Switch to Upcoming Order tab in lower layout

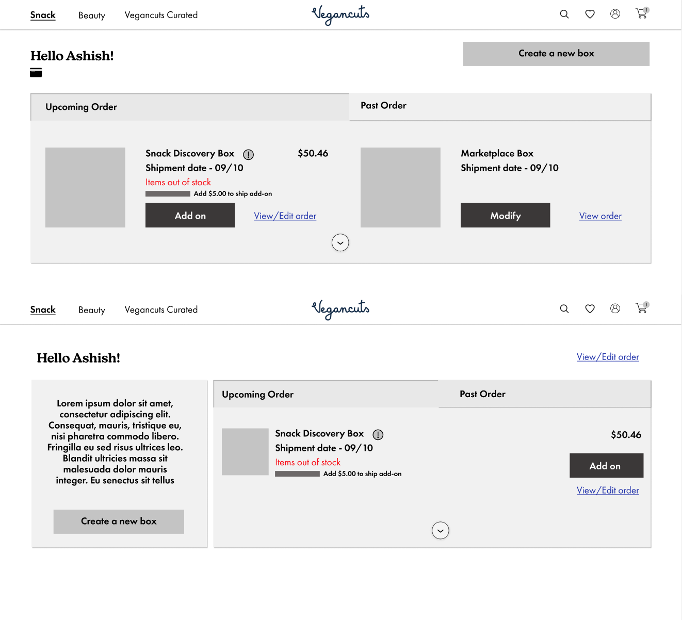coord(326,394)
